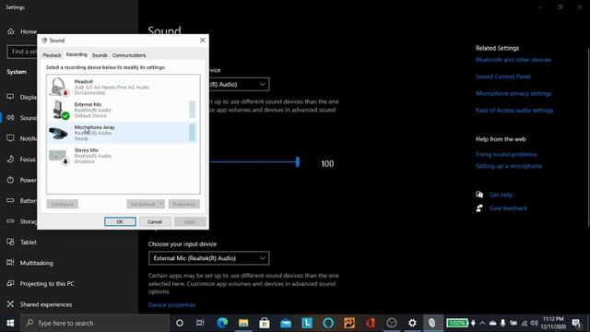Open Bluetooth and other devices link
This screenshot has height=332, width=590.
coord(513,60)
